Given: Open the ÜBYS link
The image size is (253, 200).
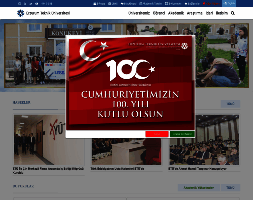Looking at the screenshot, I should point(113,4).
